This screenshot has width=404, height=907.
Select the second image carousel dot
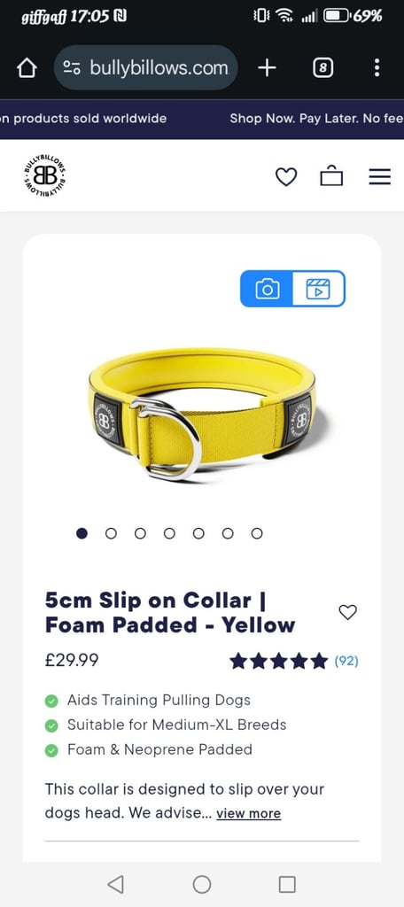pos(111,533)
